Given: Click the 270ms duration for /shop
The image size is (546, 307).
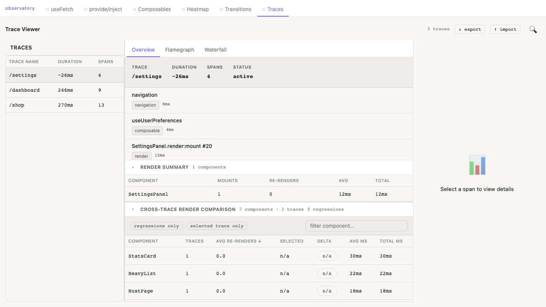Looking at the screenshot, I should (x=66, y=105).
